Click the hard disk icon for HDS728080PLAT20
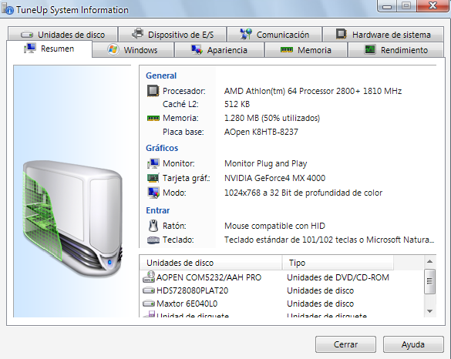451x359 pixels. pyautogui.click(x=149, y=290)
